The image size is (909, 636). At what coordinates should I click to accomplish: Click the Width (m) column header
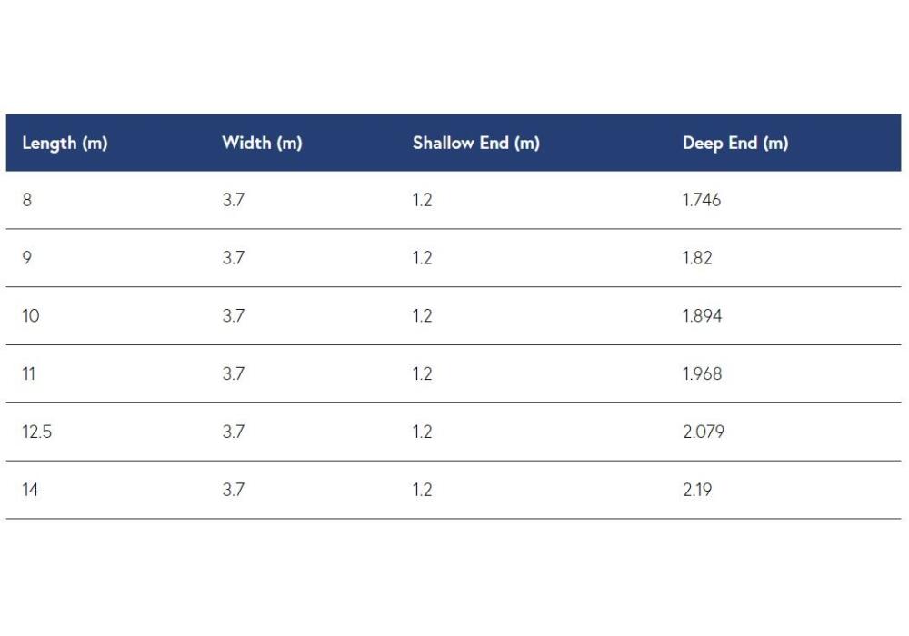coord(262,143)
